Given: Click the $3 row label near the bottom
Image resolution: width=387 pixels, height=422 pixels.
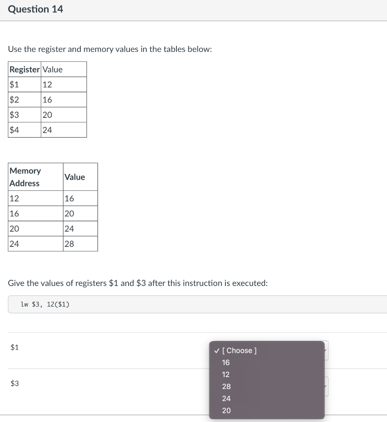Looking at the screenshot, I should pyautogui.click(x=15, y=383).
